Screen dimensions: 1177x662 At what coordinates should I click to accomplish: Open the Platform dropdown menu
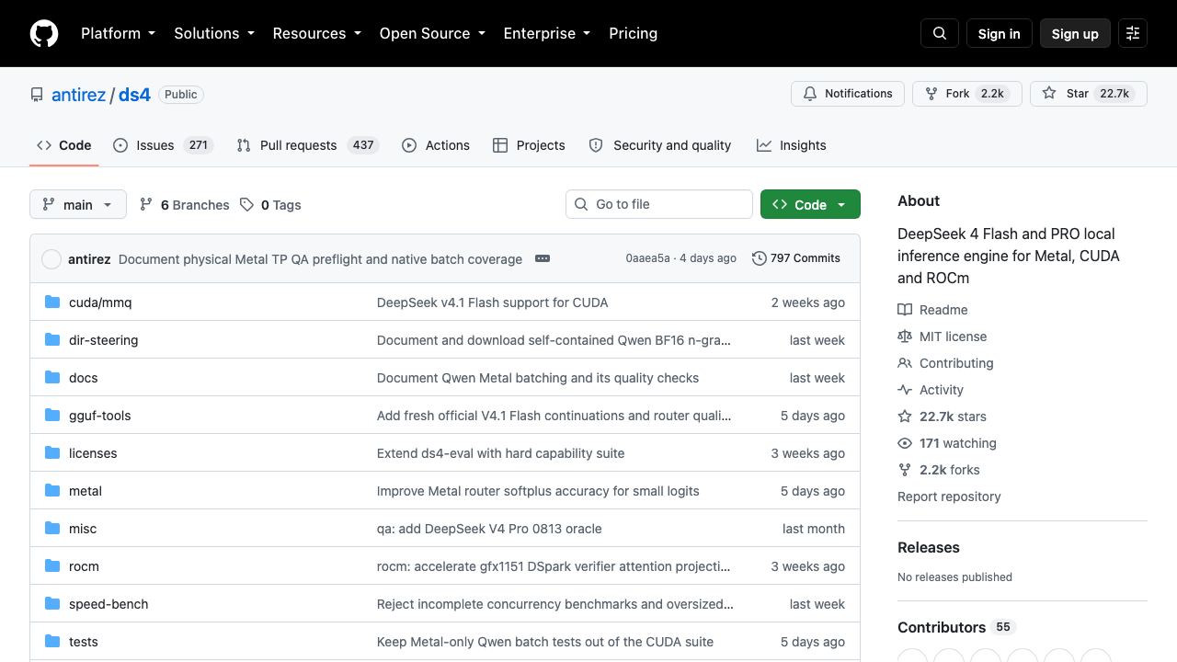119,33
